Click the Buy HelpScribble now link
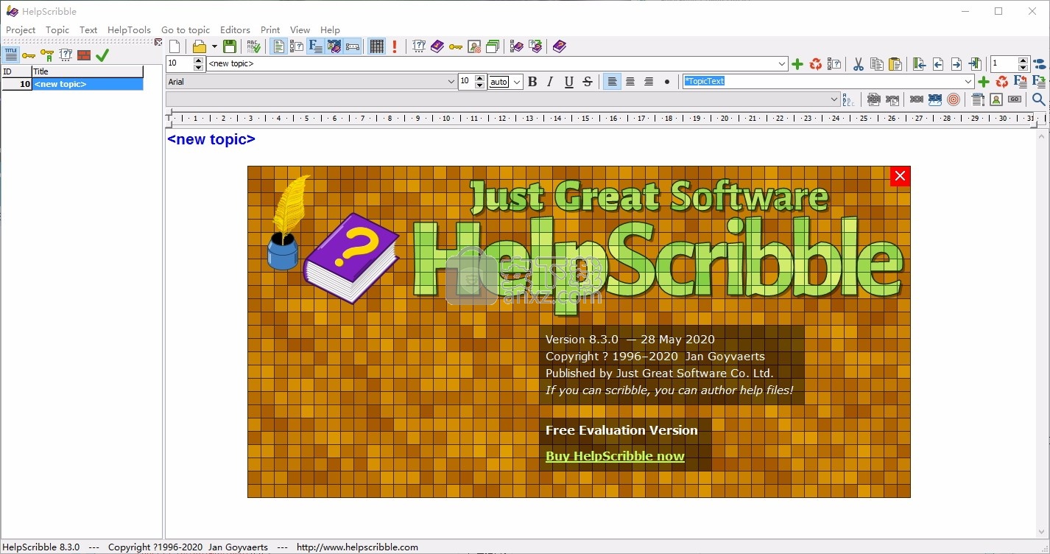Screen dimensions: 1050x554 [615, 456]
